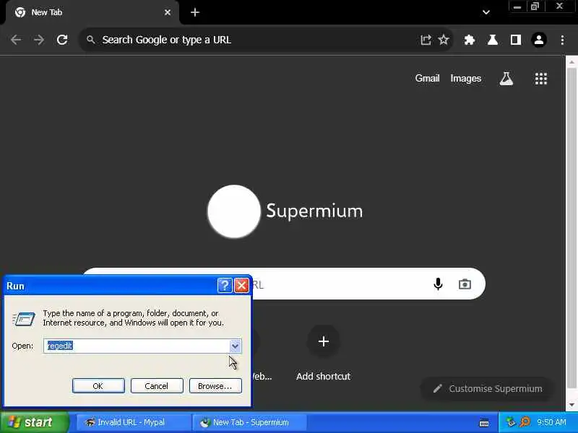Expand the Run dialog Open dropdown
578x433 pixels.
(235, 346)
